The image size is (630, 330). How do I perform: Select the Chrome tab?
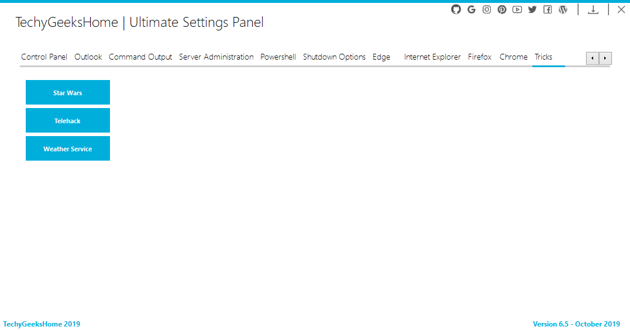tap(514, 57)
